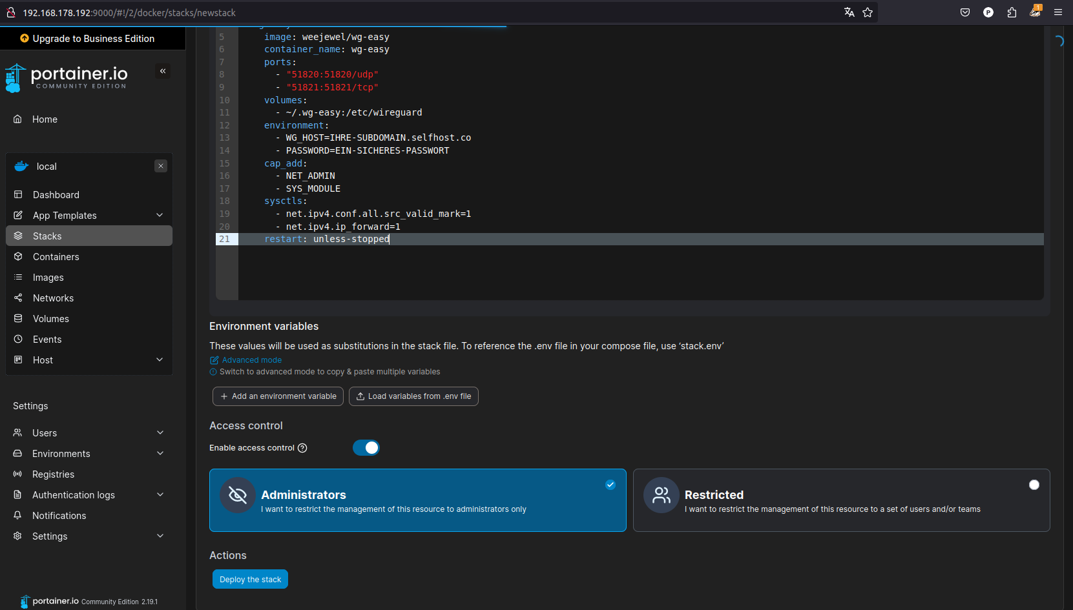Click the Pocket save icon in browser toolbar

pyautogui.click(x=965, y=12)
